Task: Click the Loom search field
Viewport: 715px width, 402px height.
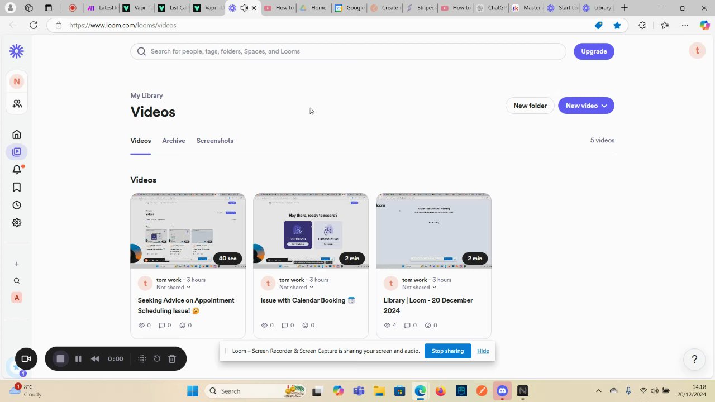Action: [x=348, y=51]
